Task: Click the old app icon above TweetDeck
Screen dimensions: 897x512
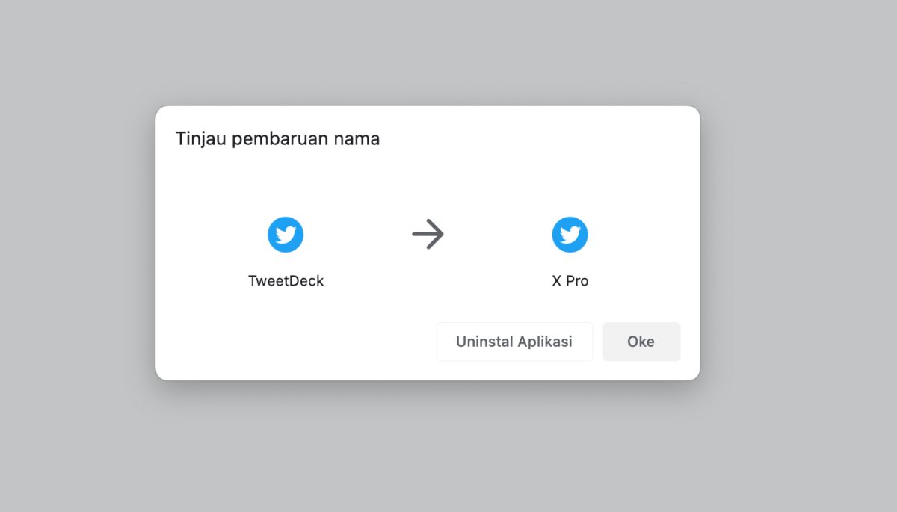Action: pyautogui.click(x=286, y=235)
